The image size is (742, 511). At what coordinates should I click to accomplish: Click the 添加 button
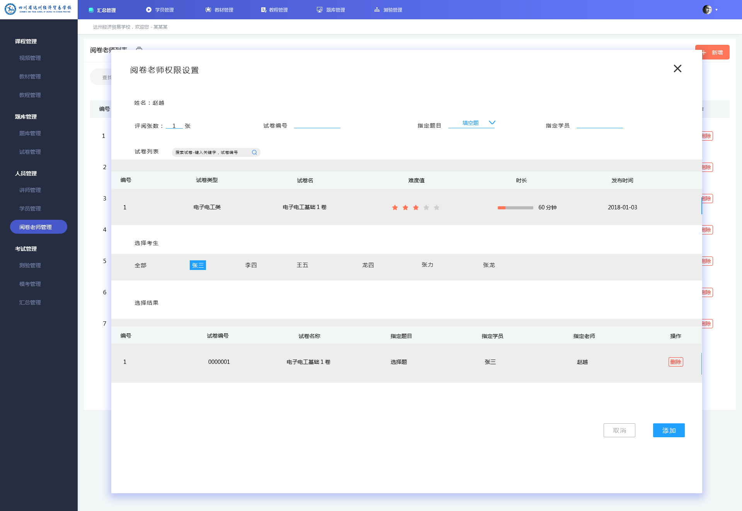tap(669, 430)
